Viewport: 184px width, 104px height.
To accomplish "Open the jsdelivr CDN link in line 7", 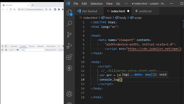I will 155,49.
